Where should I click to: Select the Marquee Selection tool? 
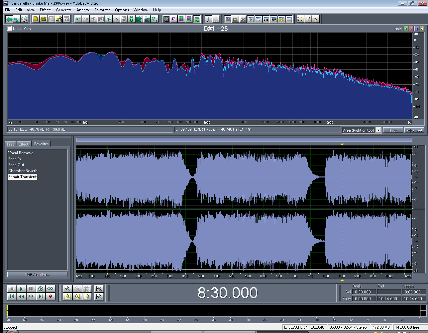[216, 19]
